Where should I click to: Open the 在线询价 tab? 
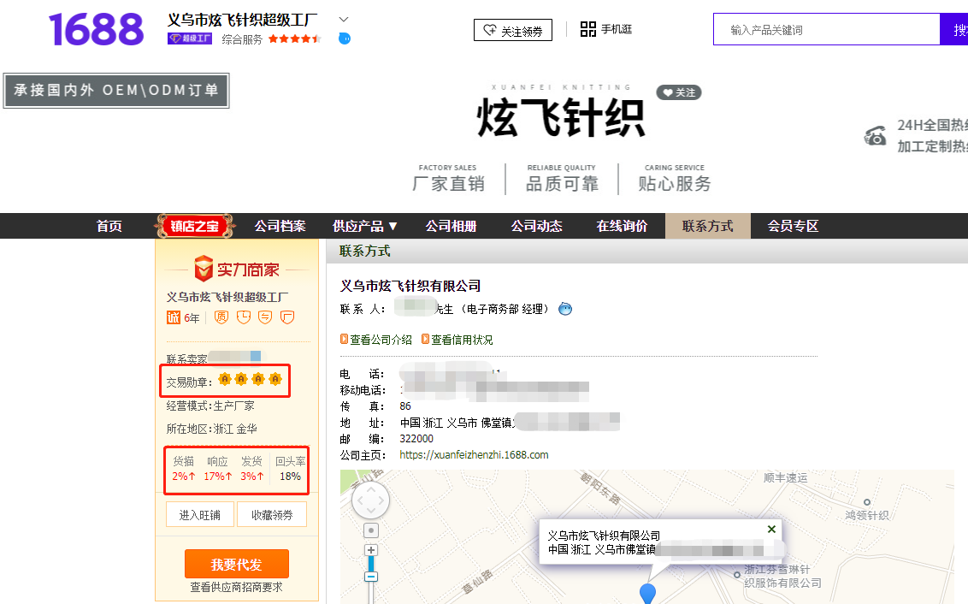(622, 226)
